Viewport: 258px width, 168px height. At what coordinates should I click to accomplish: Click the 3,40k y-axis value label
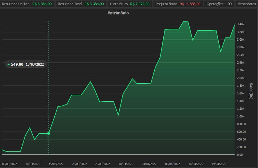point(240,24)
